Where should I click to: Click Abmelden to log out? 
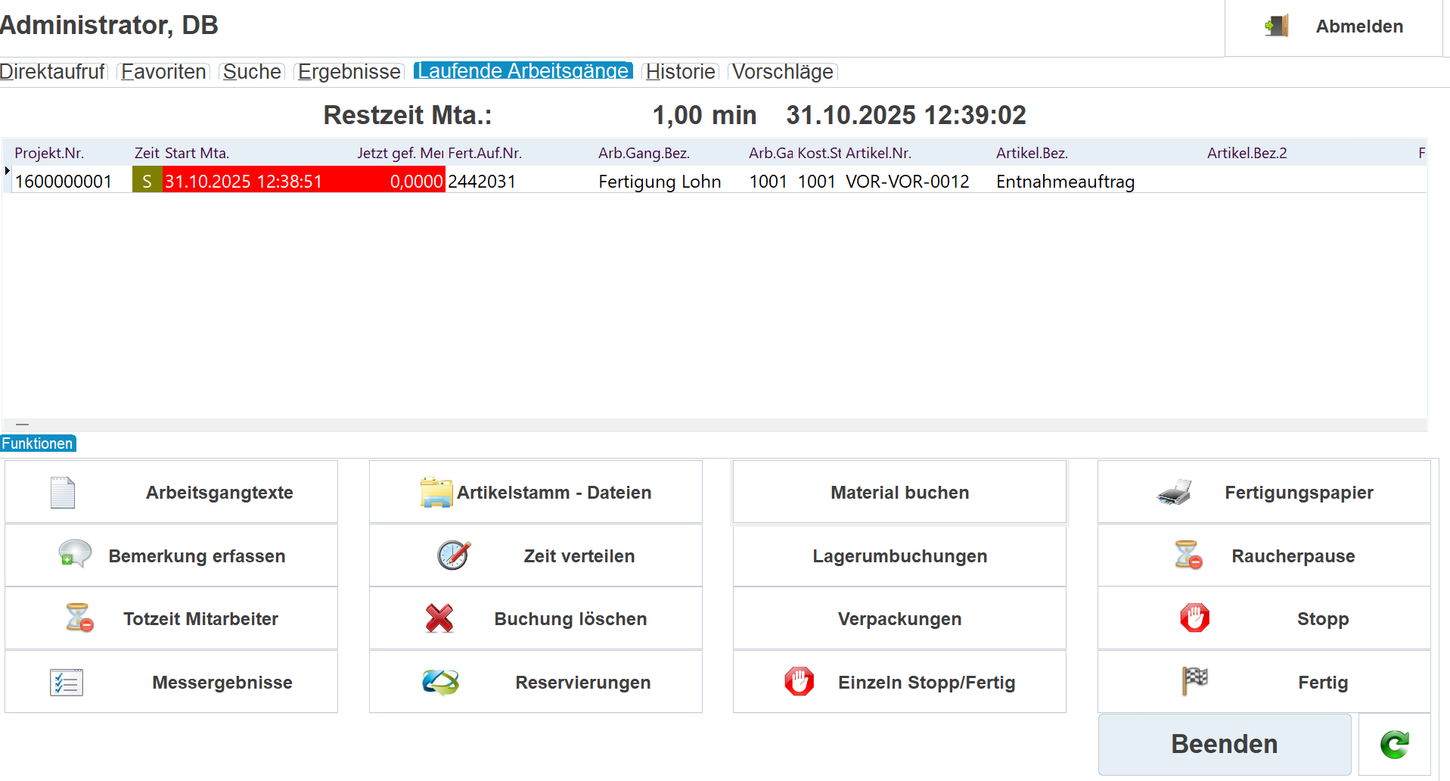[1335, 26]
